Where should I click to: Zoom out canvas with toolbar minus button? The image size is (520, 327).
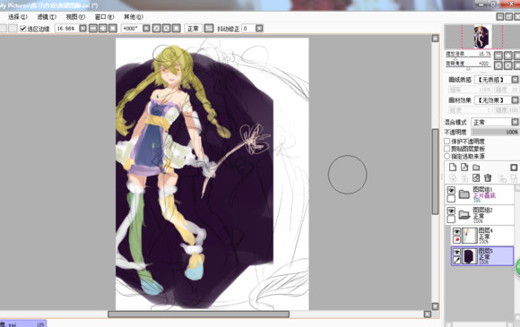pyautogui.click(x=93, y=29)
